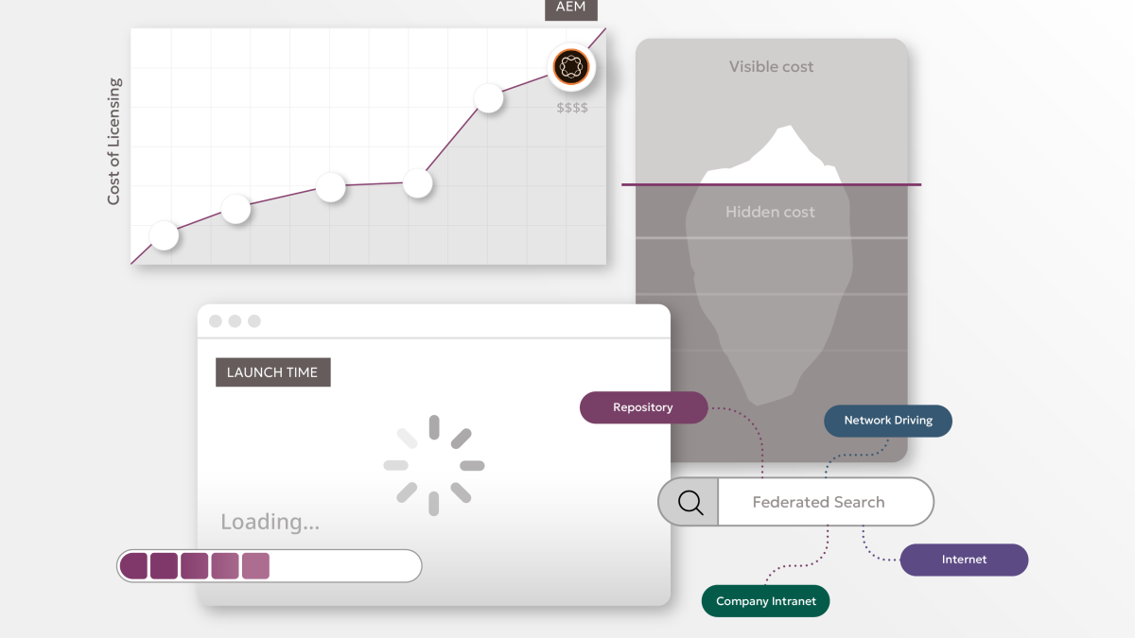The height and width of the screenshot is (638, 1135).
Task: Click the middle window dot in mockup
Action: (235, 321)
